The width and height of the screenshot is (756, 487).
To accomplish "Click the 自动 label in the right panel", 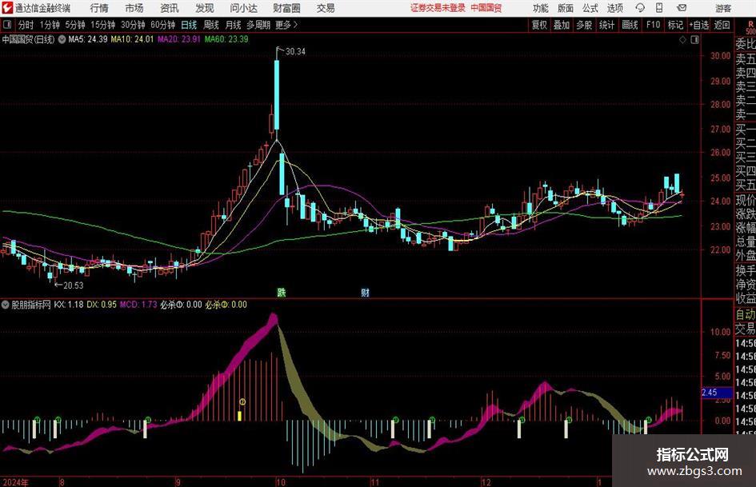I will pos(746,314).
